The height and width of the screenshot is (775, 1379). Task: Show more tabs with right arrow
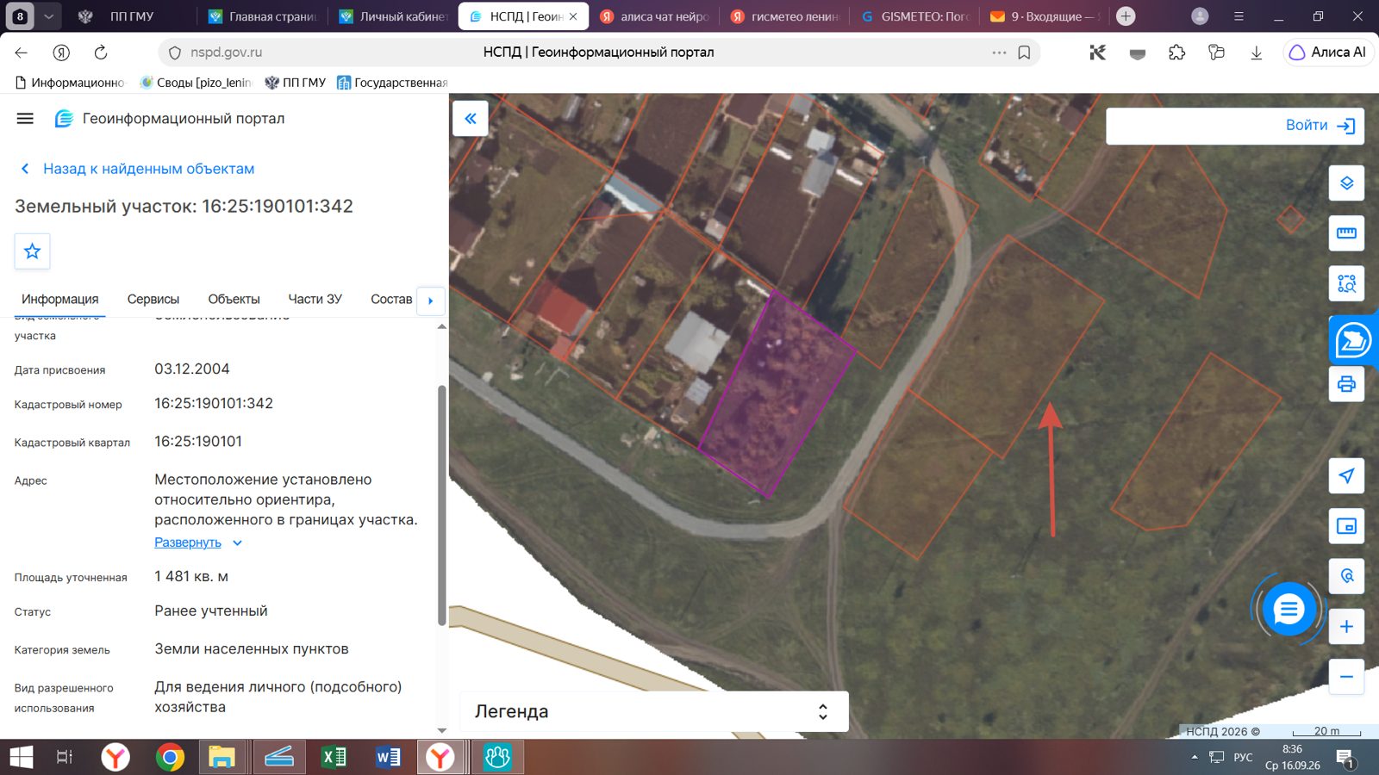(430, 301)
